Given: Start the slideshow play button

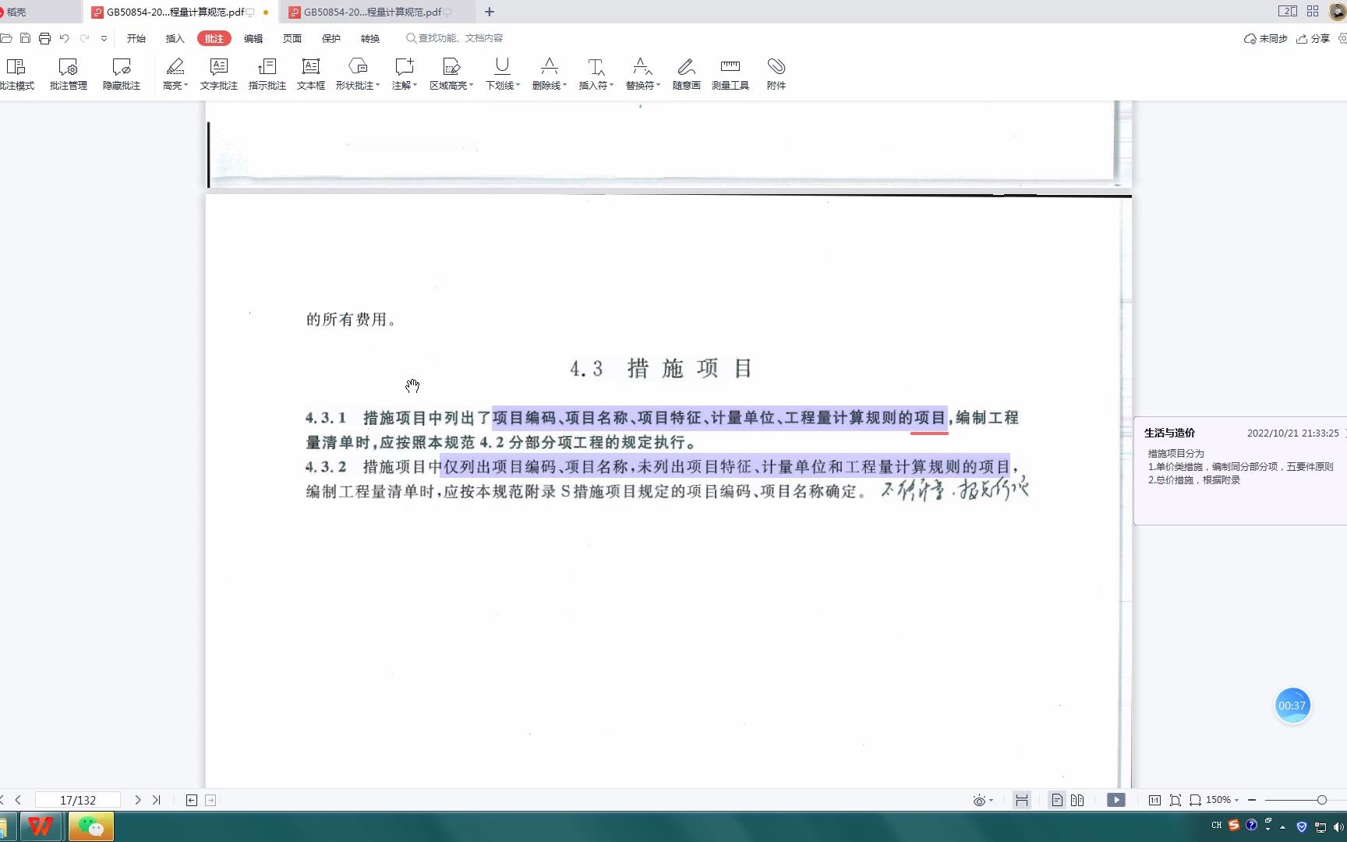Looking at the screenshot, I should click(1116, 800).
